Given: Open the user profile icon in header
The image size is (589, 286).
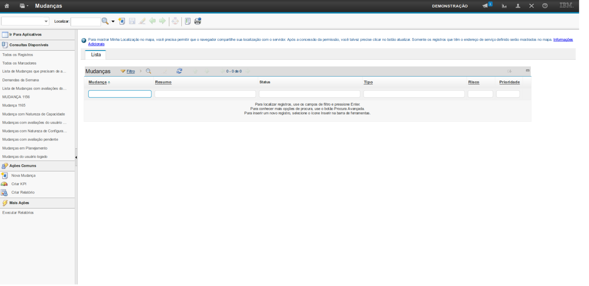Looking at the screenshot, I should coord(518,6).
